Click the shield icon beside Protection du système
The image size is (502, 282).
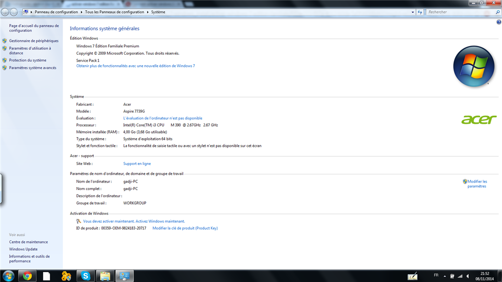4,60
